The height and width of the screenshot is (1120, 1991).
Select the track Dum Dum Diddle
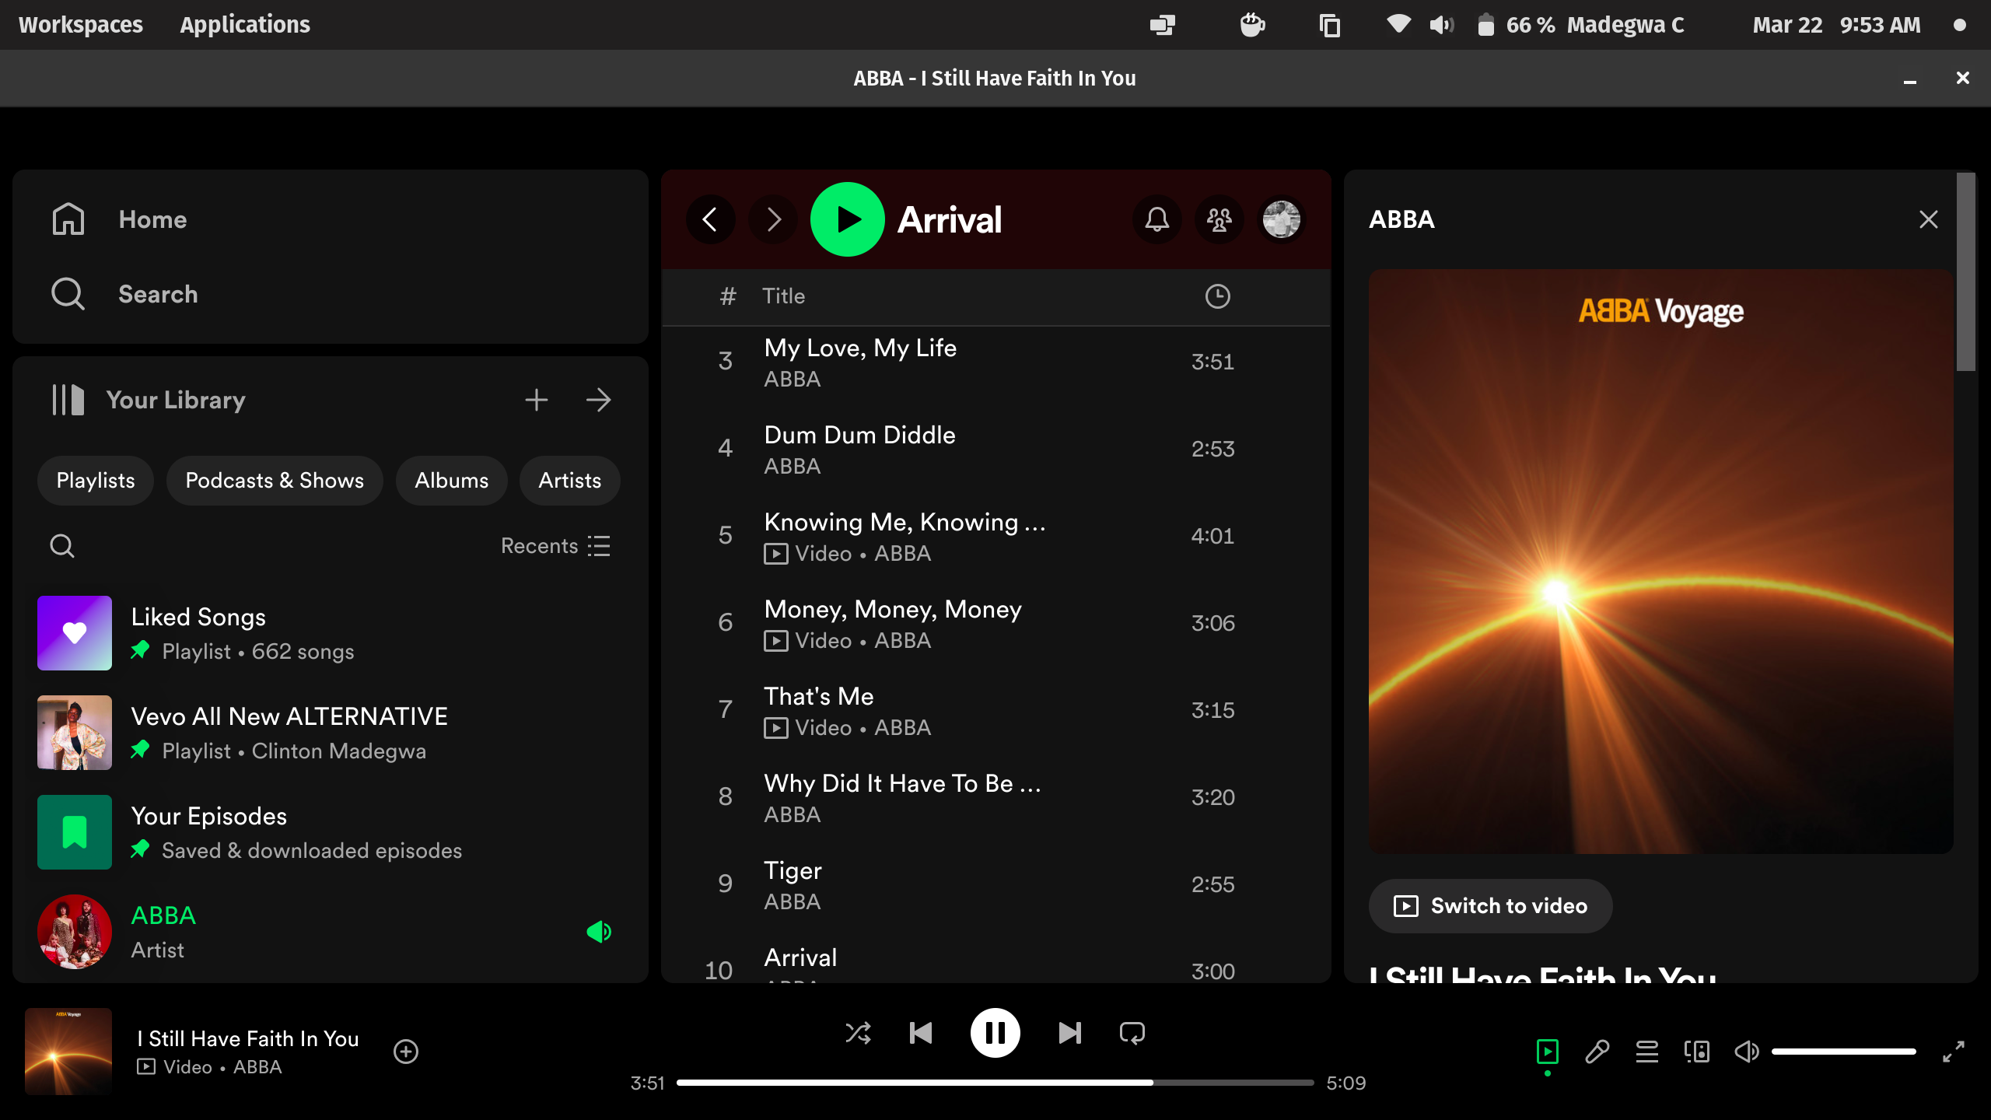[x=995, y=450]
